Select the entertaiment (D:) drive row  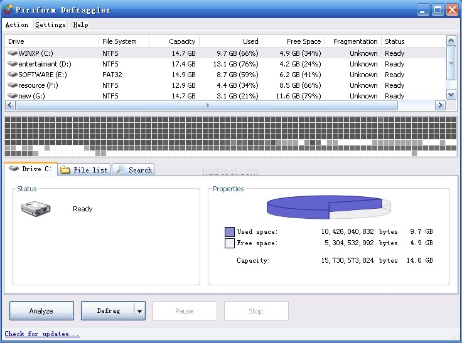(225, 64)
